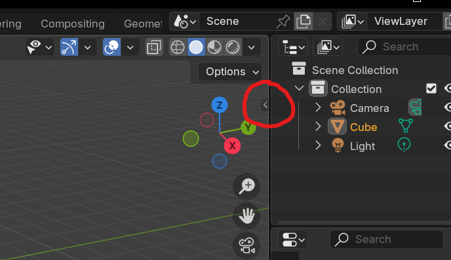Open the shading options dropdown arrow
This screenshot has width=451, height=260.
pos(251,47)
